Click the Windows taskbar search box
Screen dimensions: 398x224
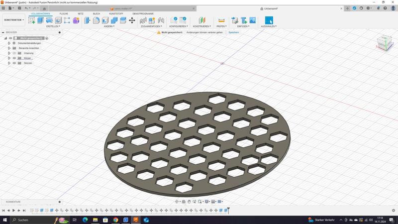[30, 220]
